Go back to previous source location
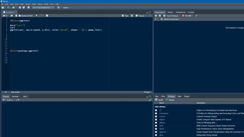 coord(4,16)
